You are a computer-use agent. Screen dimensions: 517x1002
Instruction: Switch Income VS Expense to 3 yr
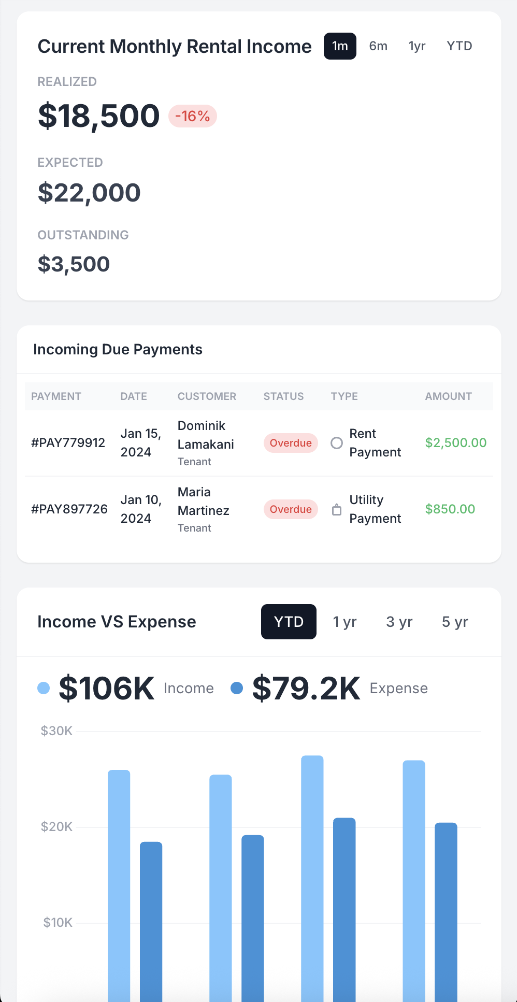click(x=399, y=622)
